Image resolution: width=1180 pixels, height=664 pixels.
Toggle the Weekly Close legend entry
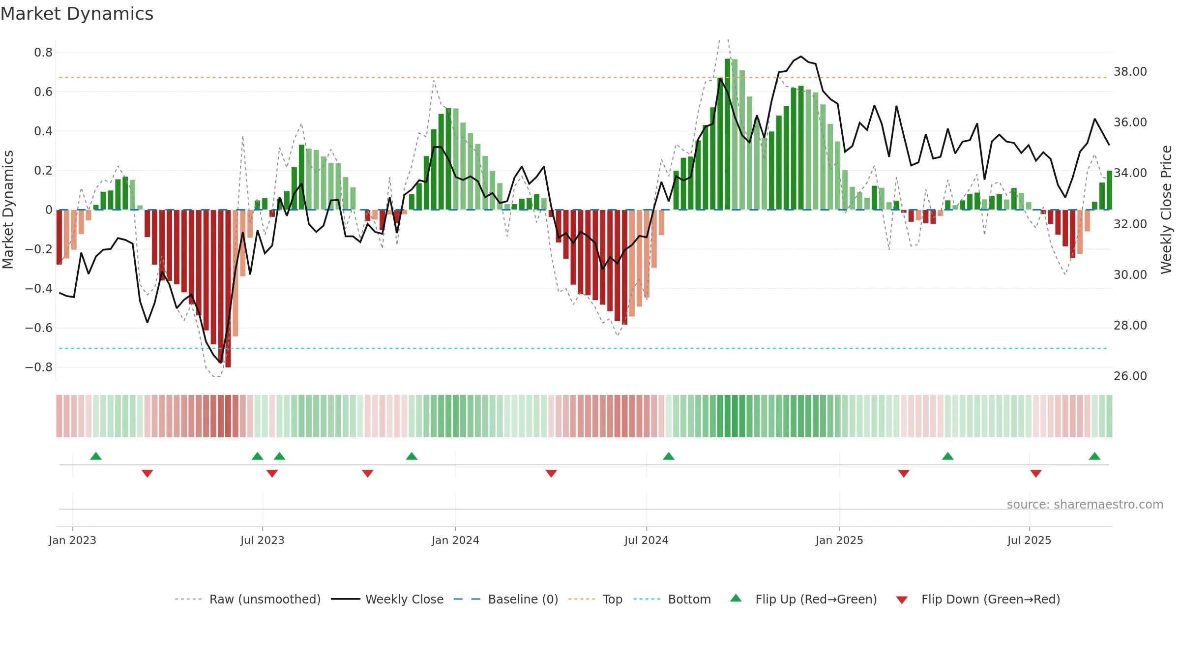387,599
